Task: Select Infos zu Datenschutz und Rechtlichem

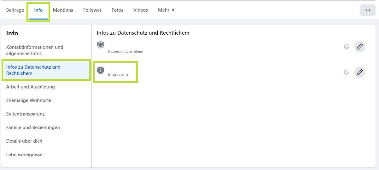Action: pyautogui.click(x=33, y=70)
